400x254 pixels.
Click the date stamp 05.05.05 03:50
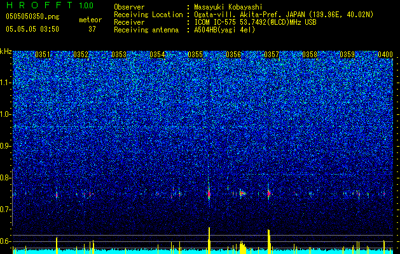pos(32,29)
